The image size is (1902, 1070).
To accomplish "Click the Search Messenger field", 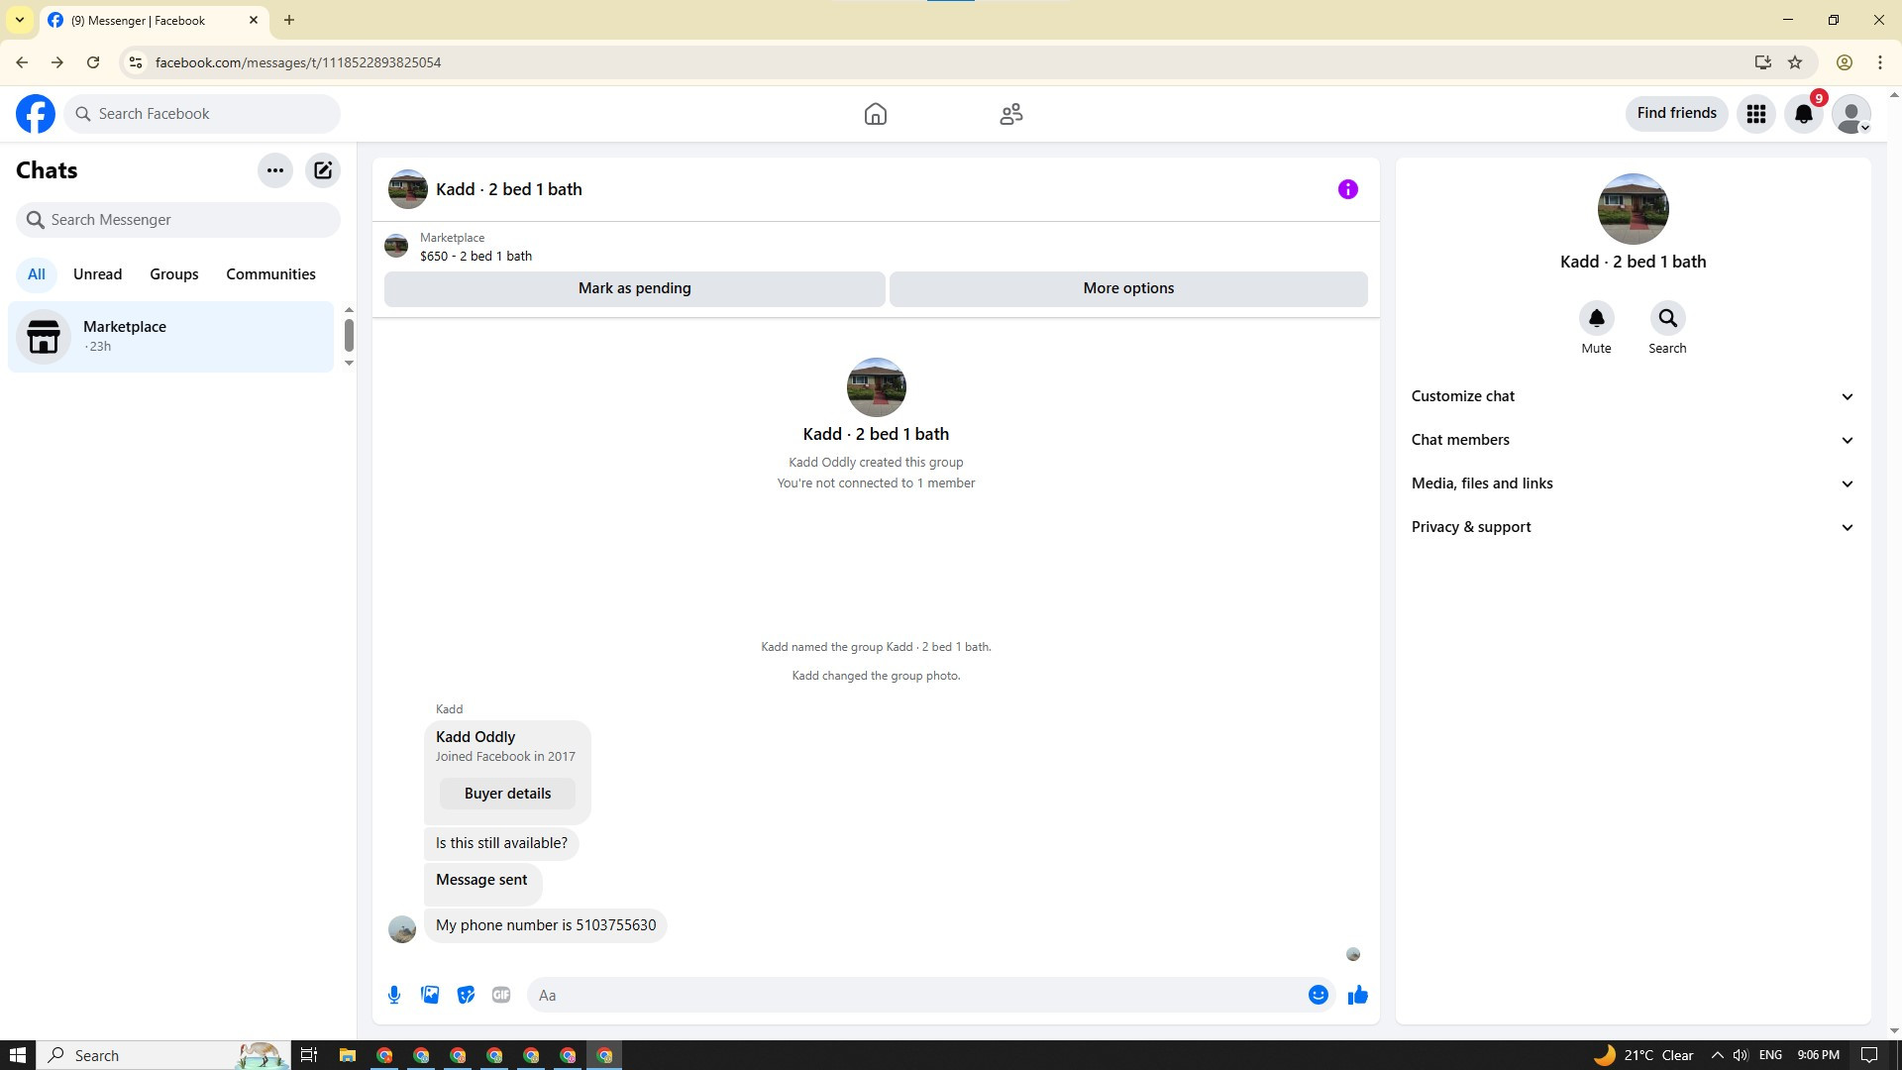I will 178,220.
